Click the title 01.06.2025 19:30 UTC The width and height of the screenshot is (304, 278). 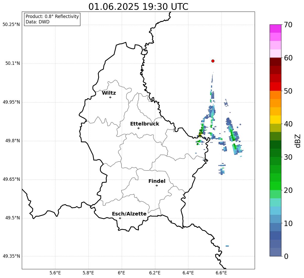click(x=138, y=7)
